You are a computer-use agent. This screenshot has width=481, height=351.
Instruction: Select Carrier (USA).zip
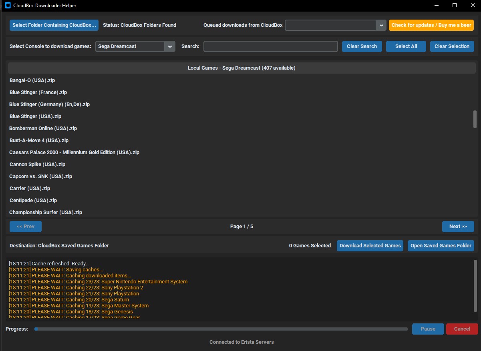coord(30,189)
